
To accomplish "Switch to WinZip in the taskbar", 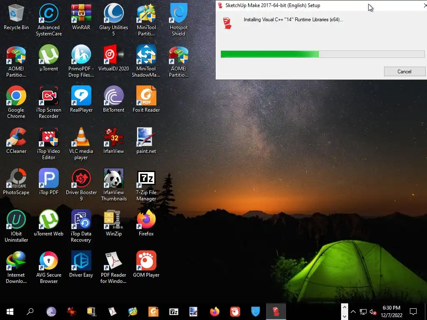I will (92, 312).
